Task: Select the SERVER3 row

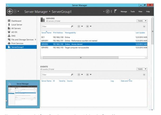Action: 94,48
